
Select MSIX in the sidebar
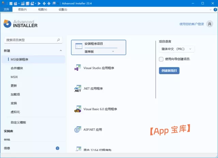click(14, 77)
